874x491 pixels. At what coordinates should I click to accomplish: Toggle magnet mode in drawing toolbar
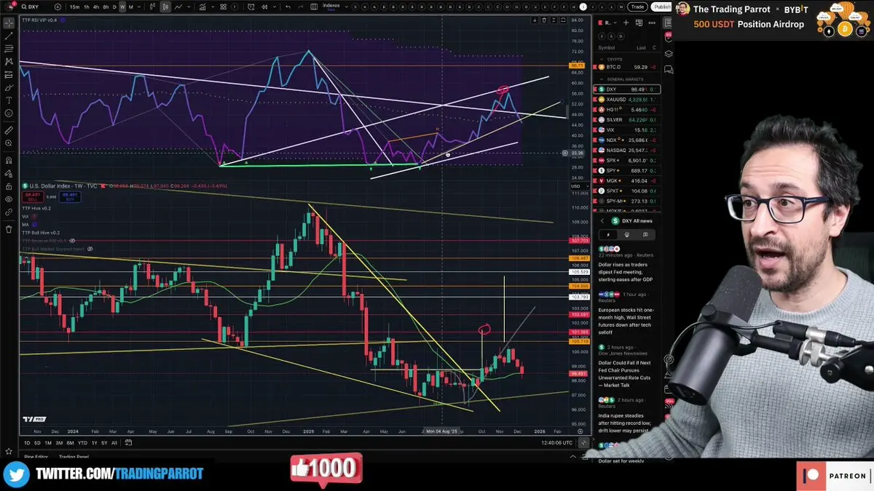[9, 160]
